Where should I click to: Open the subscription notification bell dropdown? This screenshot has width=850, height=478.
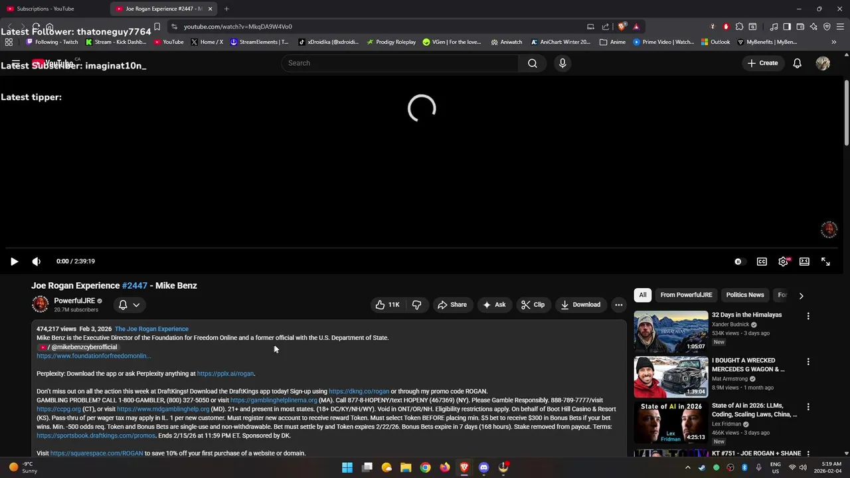(129, 305)
